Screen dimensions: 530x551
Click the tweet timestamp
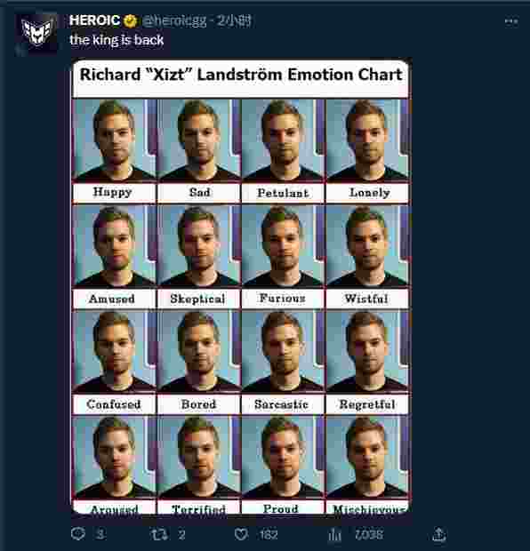234,21
